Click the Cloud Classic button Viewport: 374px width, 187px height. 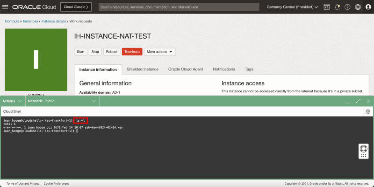[x=76, y=7]
